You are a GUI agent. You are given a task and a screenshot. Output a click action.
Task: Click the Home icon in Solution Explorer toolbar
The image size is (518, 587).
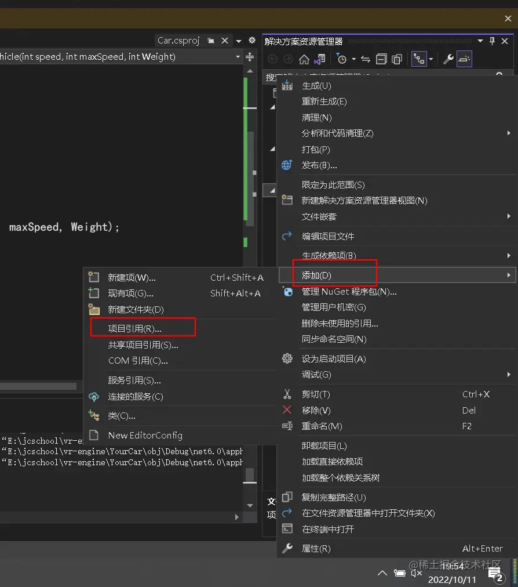coord(304,59)
